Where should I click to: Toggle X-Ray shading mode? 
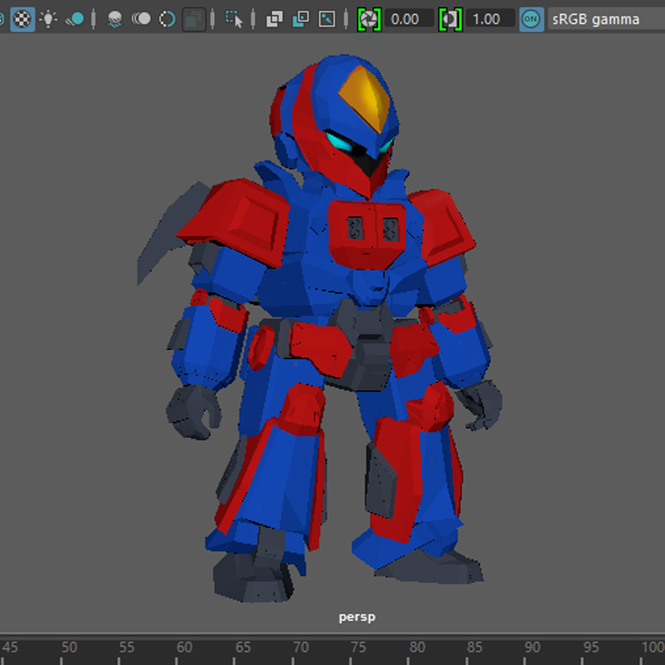click(x=274, y=19)
